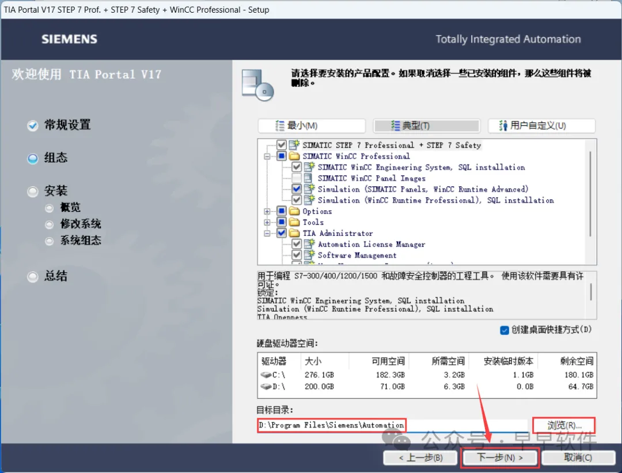Select Software Management tree row
622x473 pixels.
tap(357, 255)
